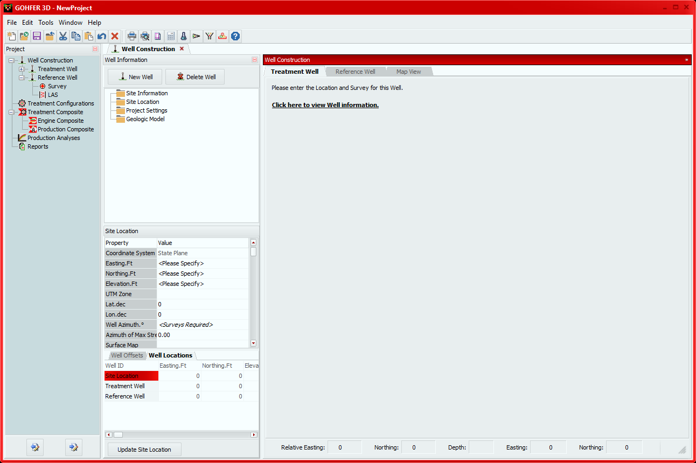Select Production Analyses in Project tree
Viewport: 696px width, 463px height.
pyautogui.click(x=54, y=138)
